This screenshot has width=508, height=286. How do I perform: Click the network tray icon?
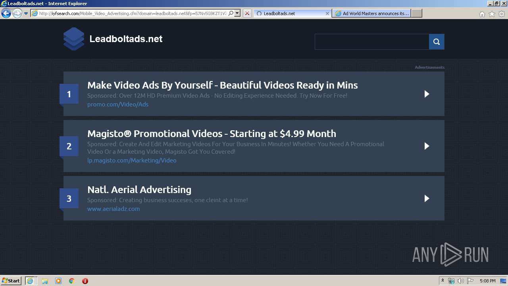coord(451,281)
